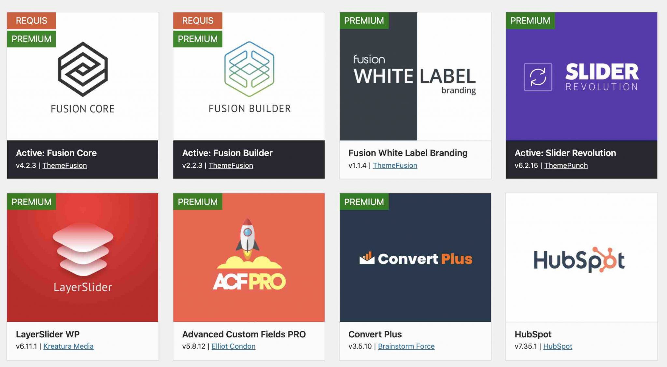Select the 'LayerSlider WP' title
The image size is (667, 367).
(x=48, y=334)
